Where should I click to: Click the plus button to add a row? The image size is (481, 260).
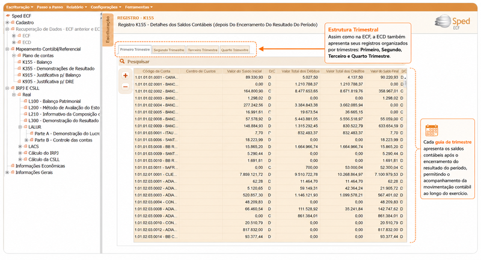[x=125, y=75]
